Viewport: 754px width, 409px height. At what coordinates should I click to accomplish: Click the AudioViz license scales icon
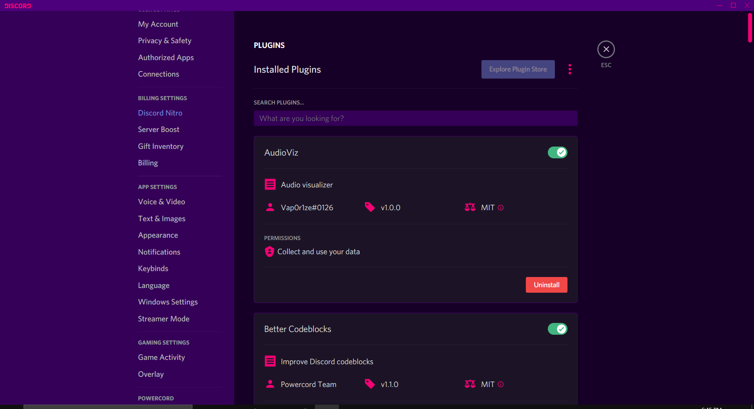click(x=470, y=207)
